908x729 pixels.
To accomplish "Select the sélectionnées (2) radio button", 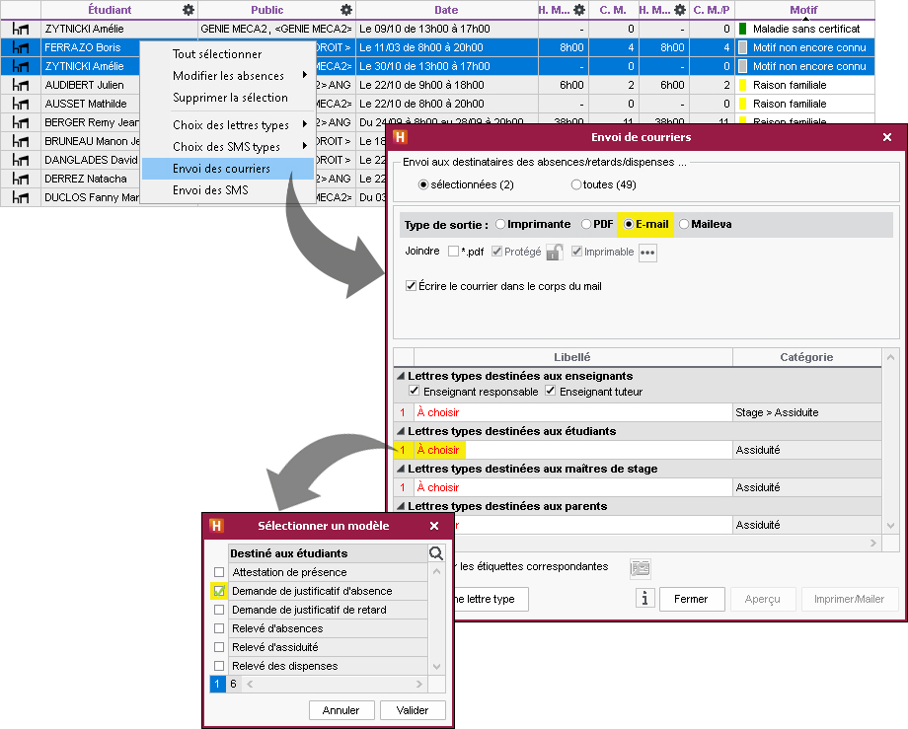I will [423, 184].
